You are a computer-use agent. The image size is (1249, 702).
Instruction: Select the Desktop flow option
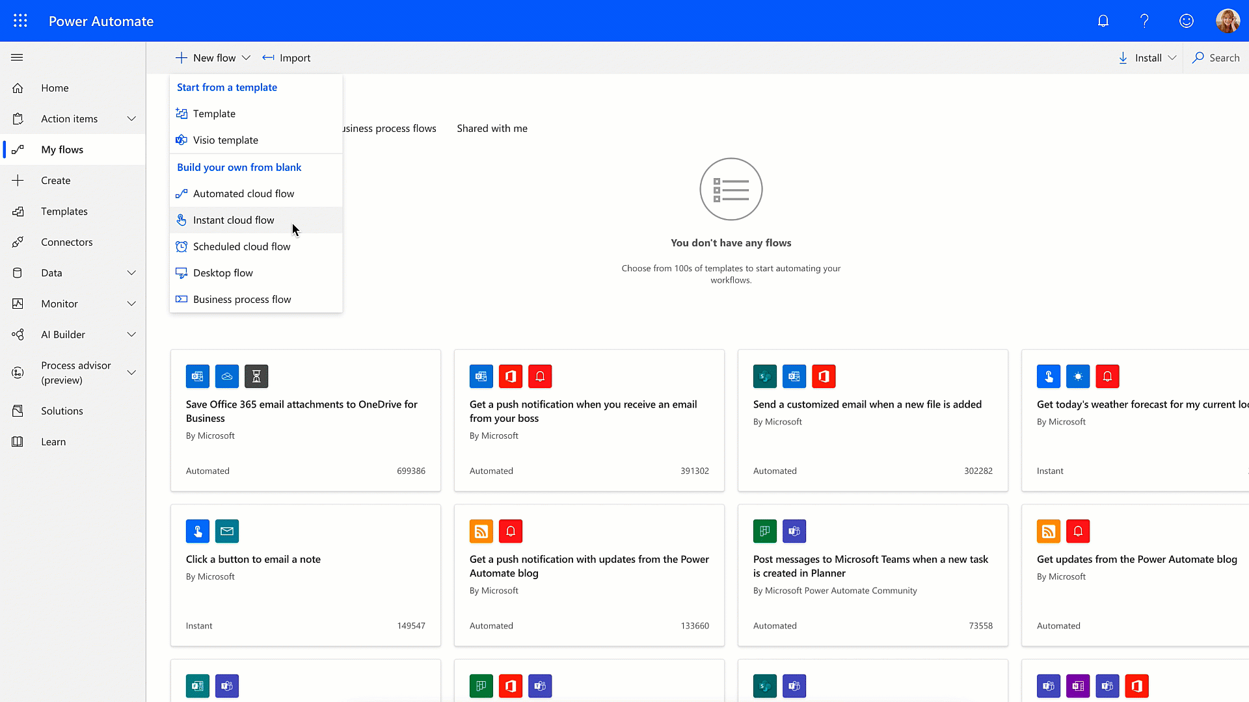pos(223,272)
